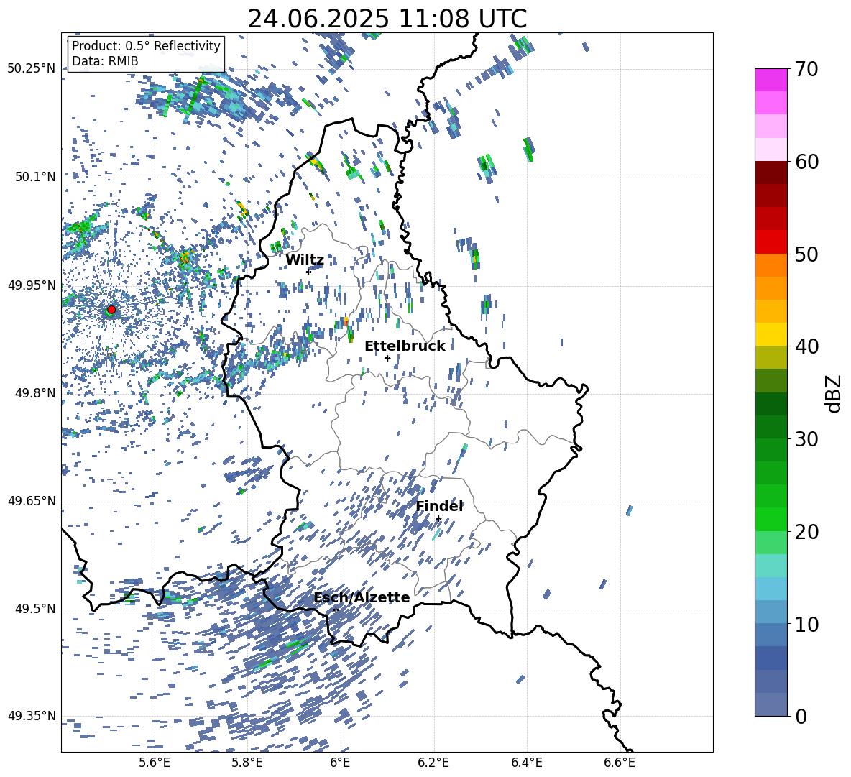Screen dimensions: 851x777
Task: Click the 6.2°E longitude label
Action: 433,763
